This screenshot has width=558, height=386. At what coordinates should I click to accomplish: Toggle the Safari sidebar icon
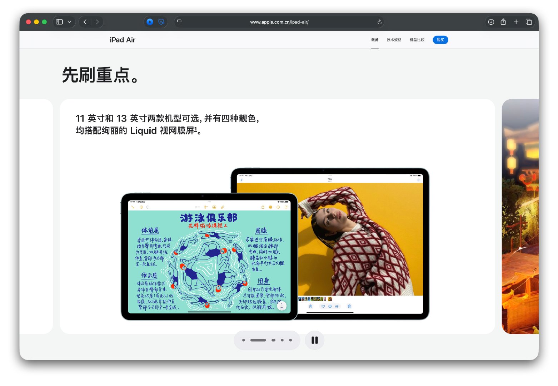coord(60,22)
